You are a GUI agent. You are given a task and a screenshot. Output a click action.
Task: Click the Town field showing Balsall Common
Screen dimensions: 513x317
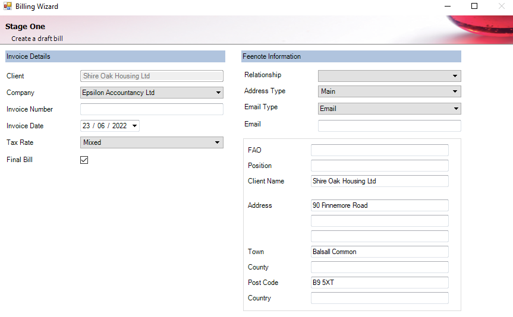pos(379,252)
